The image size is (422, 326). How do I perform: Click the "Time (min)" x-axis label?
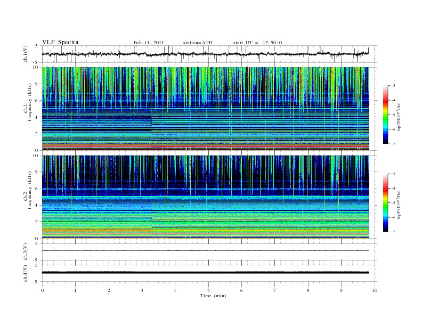click(x=213, y=296)
